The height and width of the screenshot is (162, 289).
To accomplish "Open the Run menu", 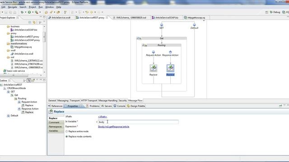I will 41,7.
